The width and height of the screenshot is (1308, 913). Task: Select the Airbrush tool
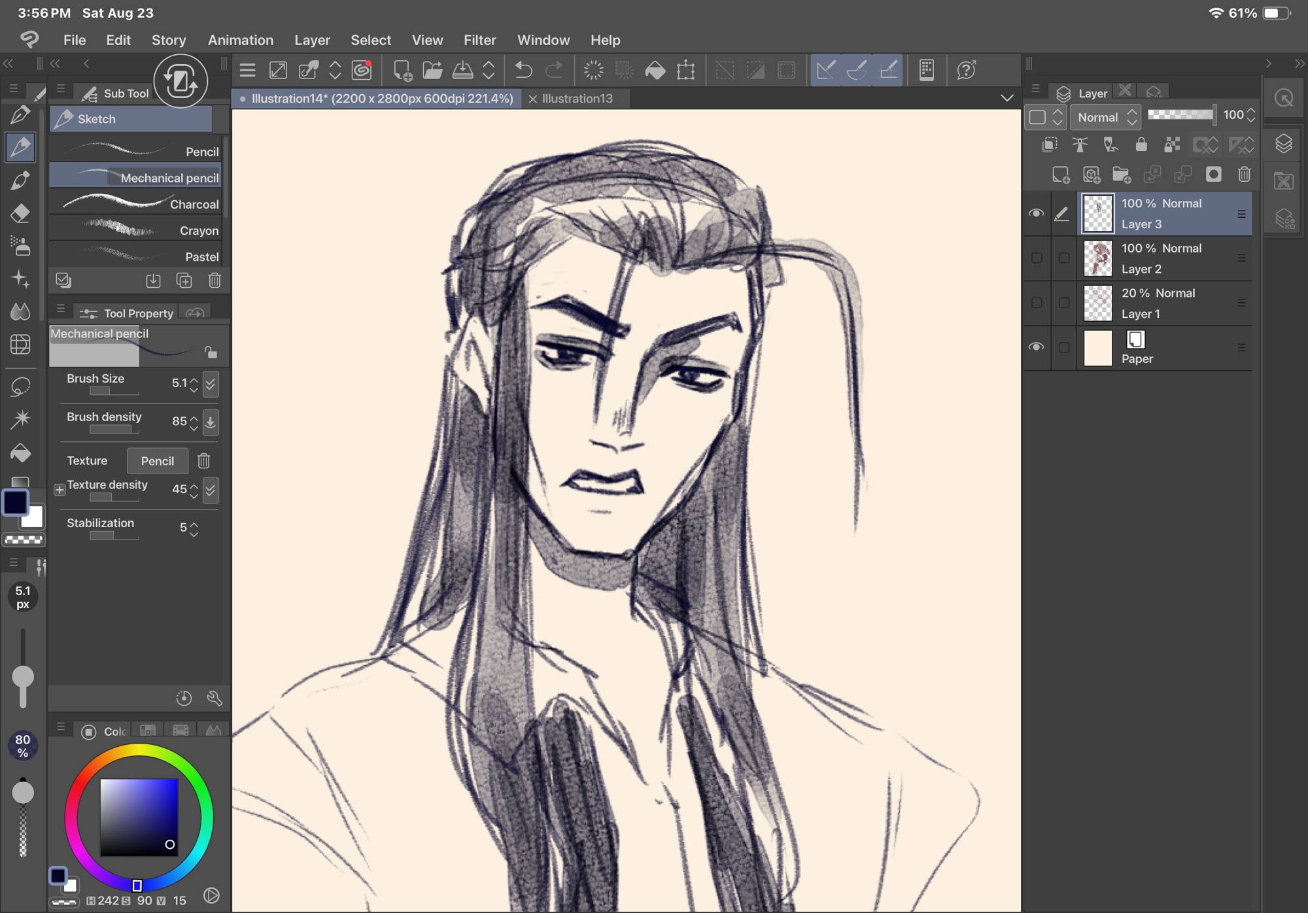(20, 247)
